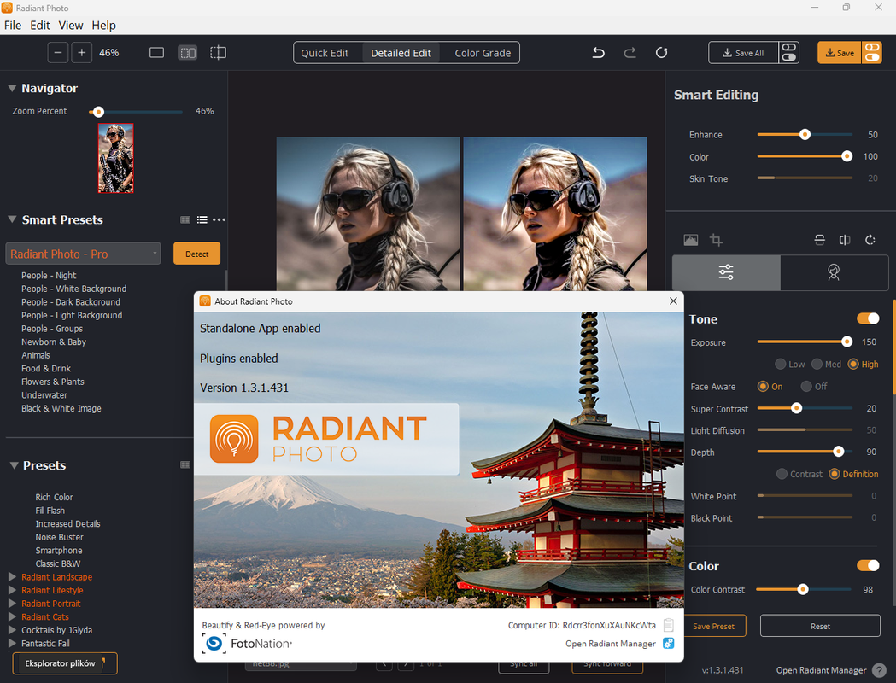
Task: Collapse the Presets panel
Action: pyautogui.click(x=15, y=465)
